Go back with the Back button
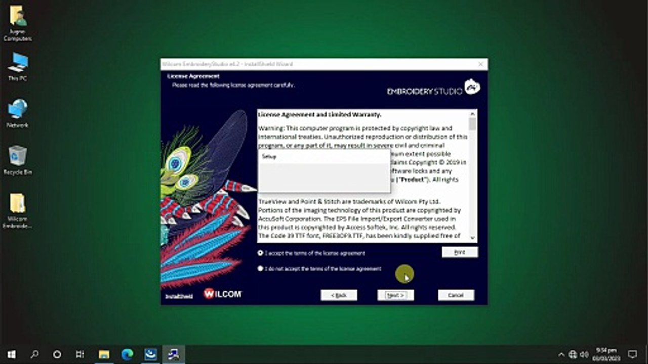This screenshot has width=648, height=364. point(339,295)
